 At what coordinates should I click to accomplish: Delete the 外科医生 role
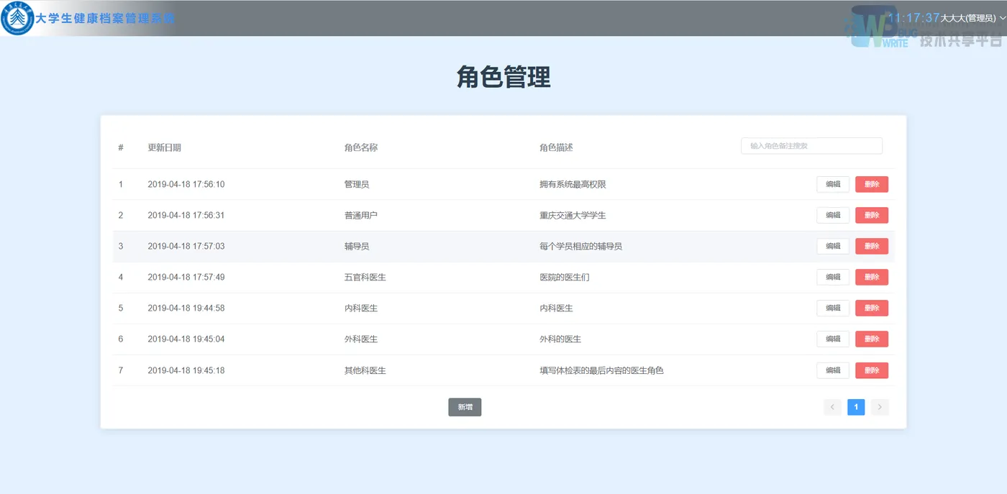[872, 339]
